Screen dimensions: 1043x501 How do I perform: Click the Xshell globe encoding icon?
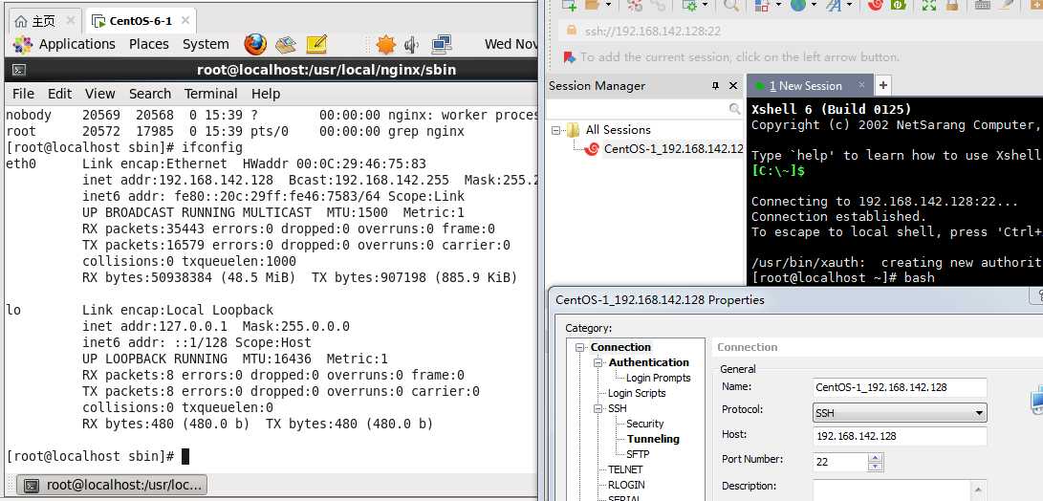pyautogui.click(x=798, y=6)
